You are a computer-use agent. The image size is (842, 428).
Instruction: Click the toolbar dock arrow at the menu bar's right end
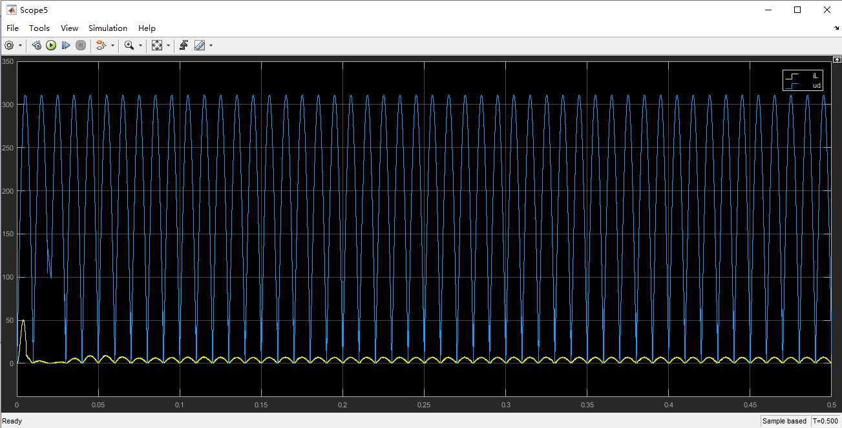coord(837,28)
